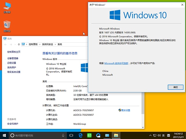
Task: Open 设备管理器 from the left sidebar
Action: pyautogui.click(x=13, y=58)
